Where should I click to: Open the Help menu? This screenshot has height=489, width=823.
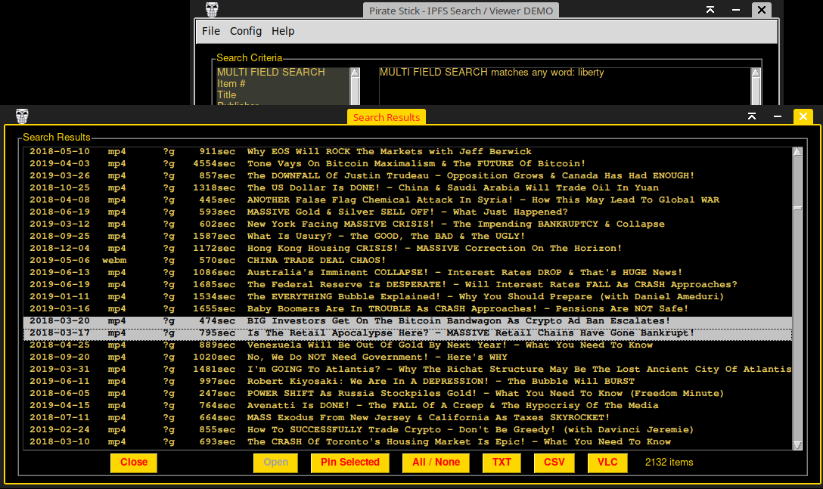coord(283,31)
